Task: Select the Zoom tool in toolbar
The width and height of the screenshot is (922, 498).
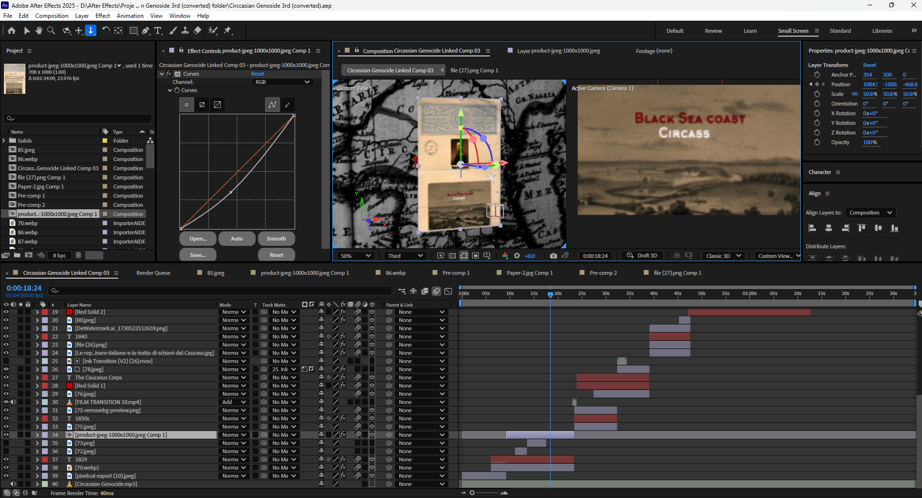Action: click(x=51, y=30)
